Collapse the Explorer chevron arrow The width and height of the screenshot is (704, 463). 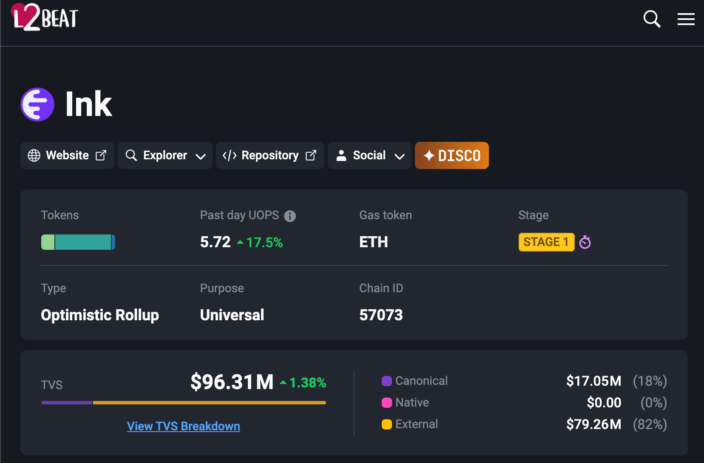pyautogui.click(x=200, y=156)
